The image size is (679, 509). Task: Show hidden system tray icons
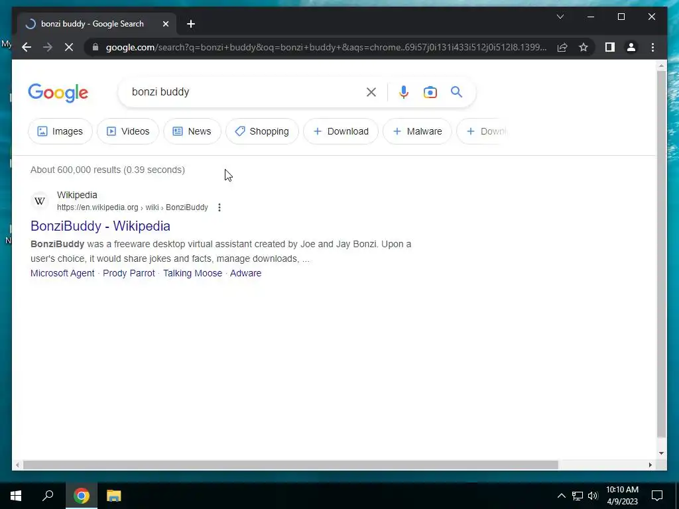(561, 496)
